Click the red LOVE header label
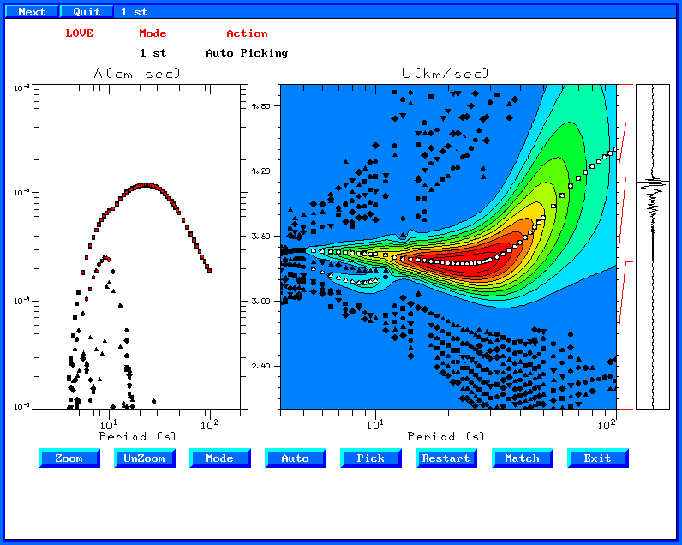This screenshot has height=545, width=682. [x=79, y=33]
